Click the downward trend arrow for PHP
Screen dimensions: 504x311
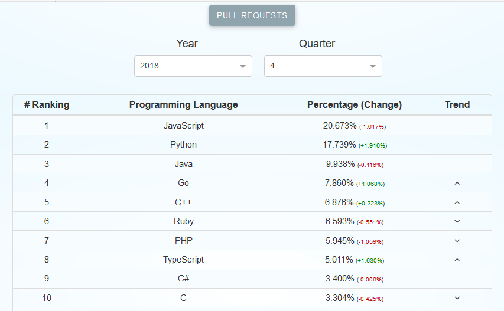click(457, 241)
